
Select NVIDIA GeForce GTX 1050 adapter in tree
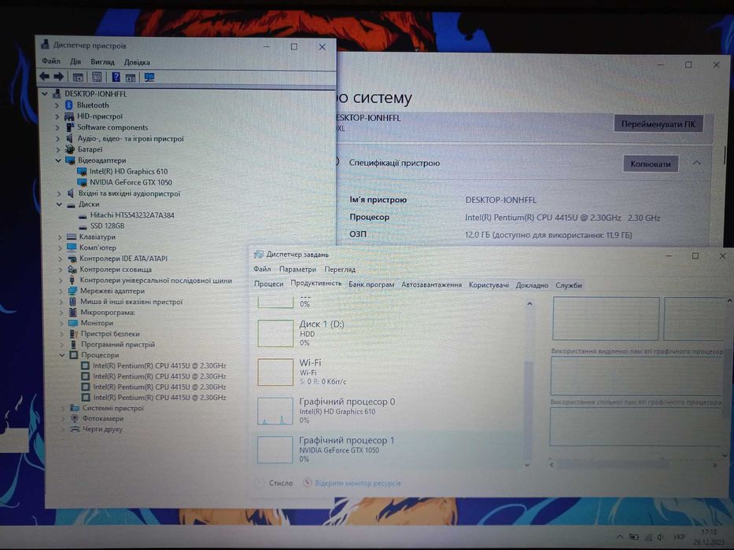[131, 182]
